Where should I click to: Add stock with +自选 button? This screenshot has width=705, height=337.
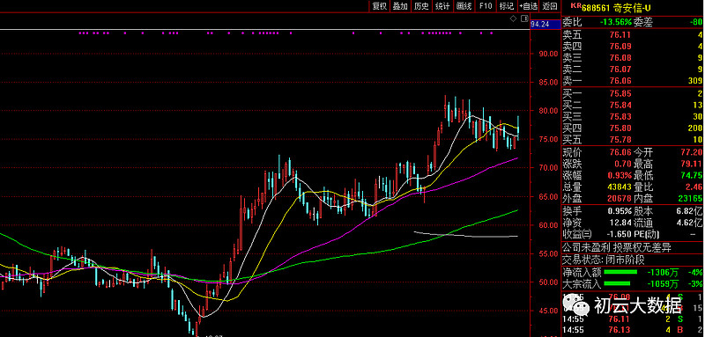[528, 6]
